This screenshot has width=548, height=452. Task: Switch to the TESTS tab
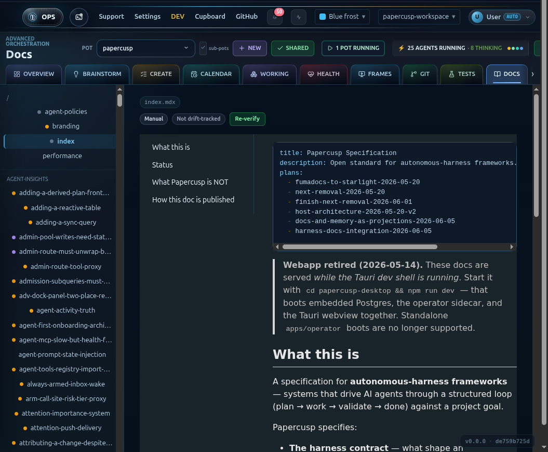462,74
